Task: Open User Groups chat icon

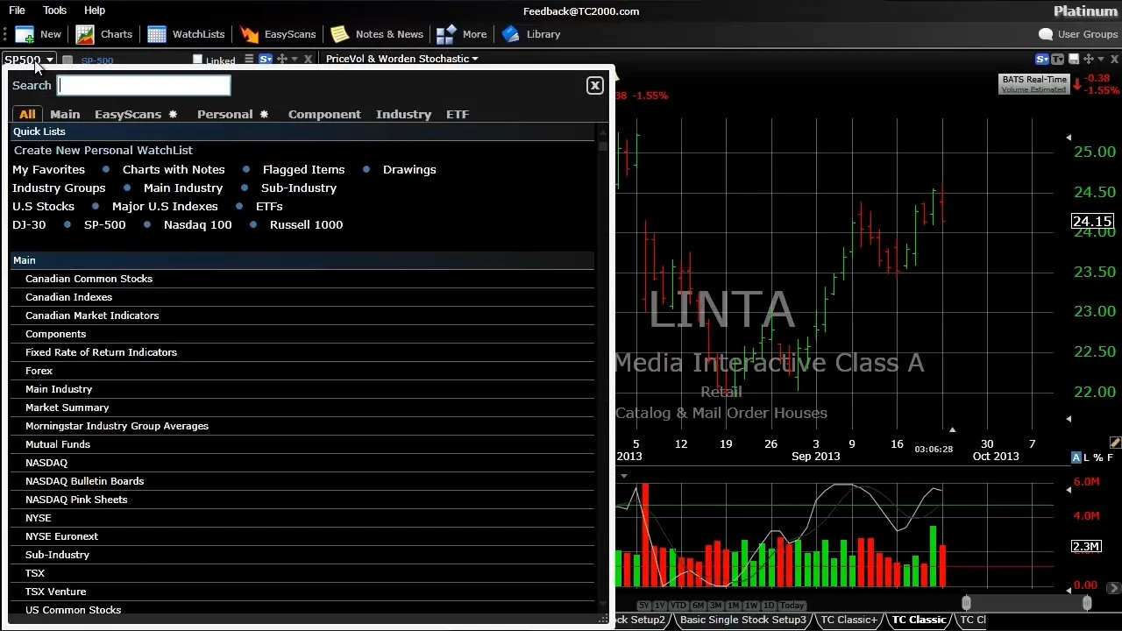Action: pyautogui.click(x=1045, y=34)
